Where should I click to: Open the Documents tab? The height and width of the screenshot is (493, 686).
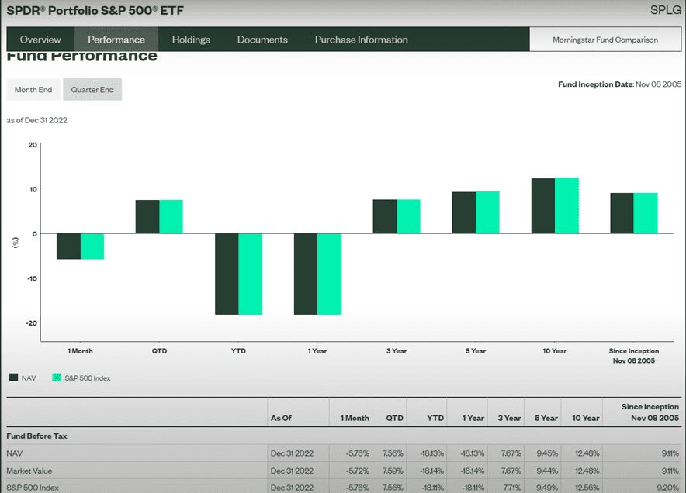(262, 40)
